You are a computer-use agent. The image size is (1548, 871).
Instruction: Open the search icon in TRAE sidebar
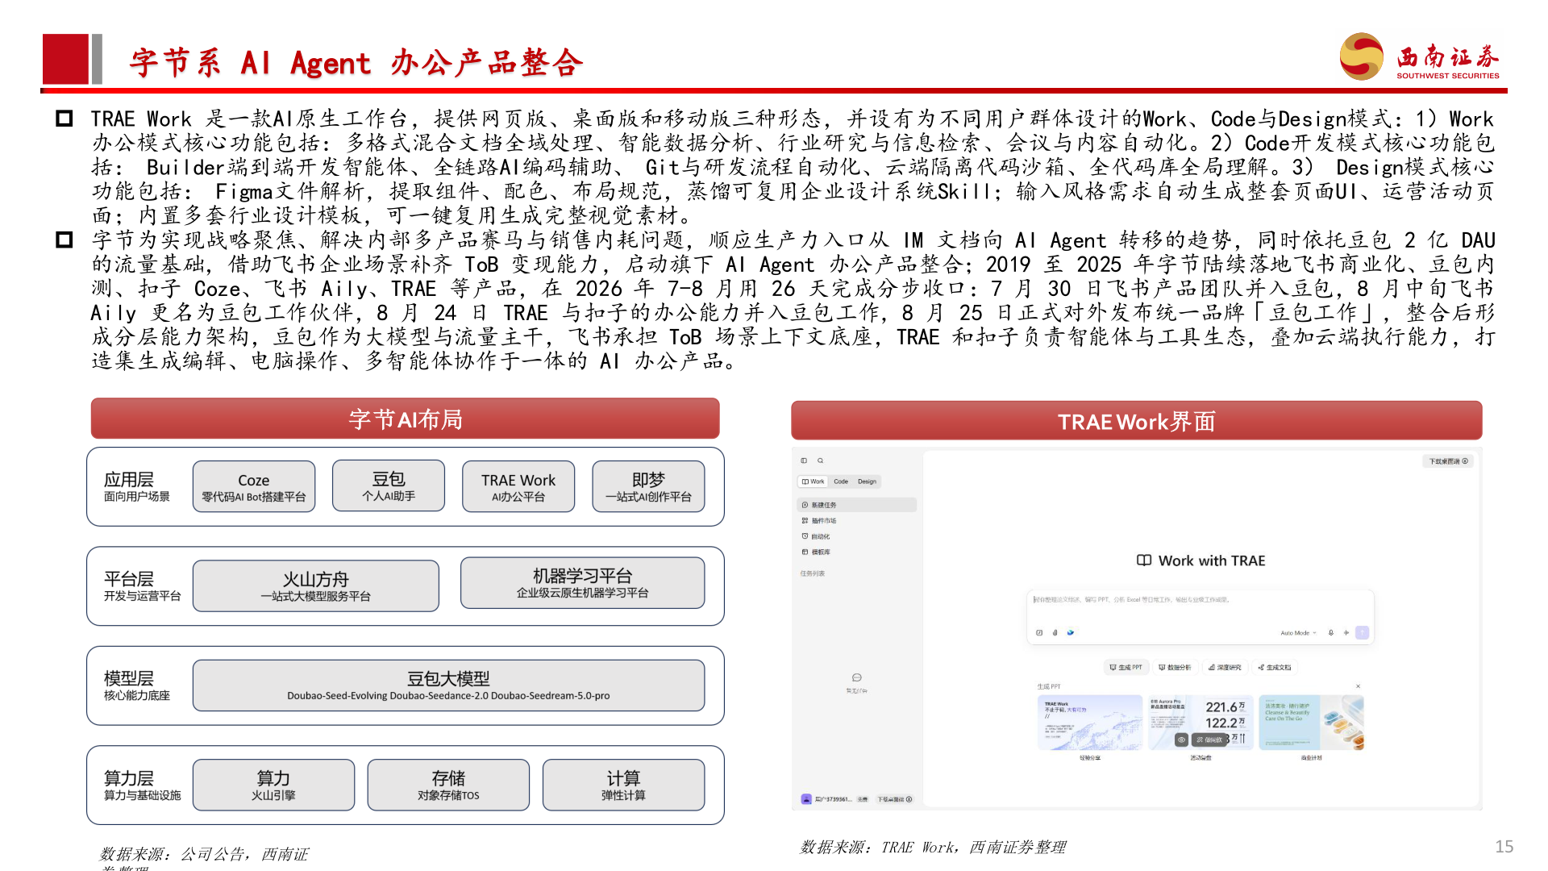tap(821, 461)
